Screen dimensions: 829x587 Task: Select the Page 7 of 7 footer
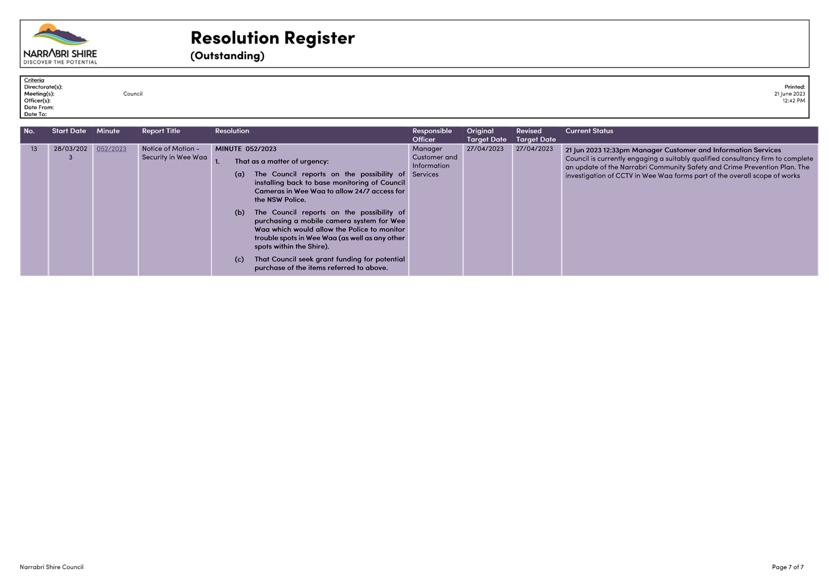pyautogui.click(x=788, y=567)
